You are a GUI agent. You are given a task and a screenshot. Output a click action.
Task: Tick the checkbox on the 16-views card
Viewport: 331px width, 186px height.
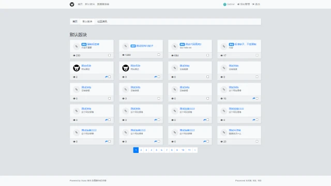(257, 98)
